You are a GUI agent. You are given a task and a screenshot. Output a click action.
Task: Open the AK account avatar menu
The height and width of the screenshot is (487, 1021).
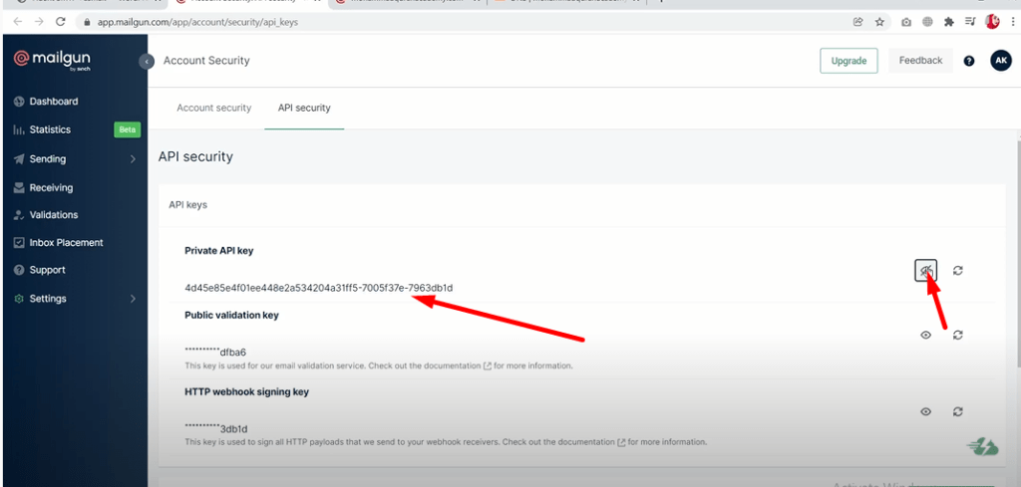1001,61
